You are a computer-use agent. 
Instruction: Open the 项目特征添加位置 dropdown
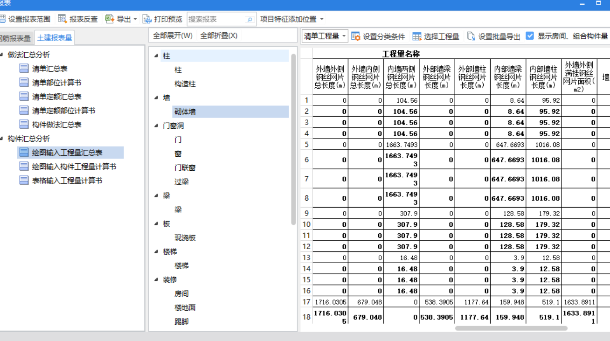tap(322, 20)
